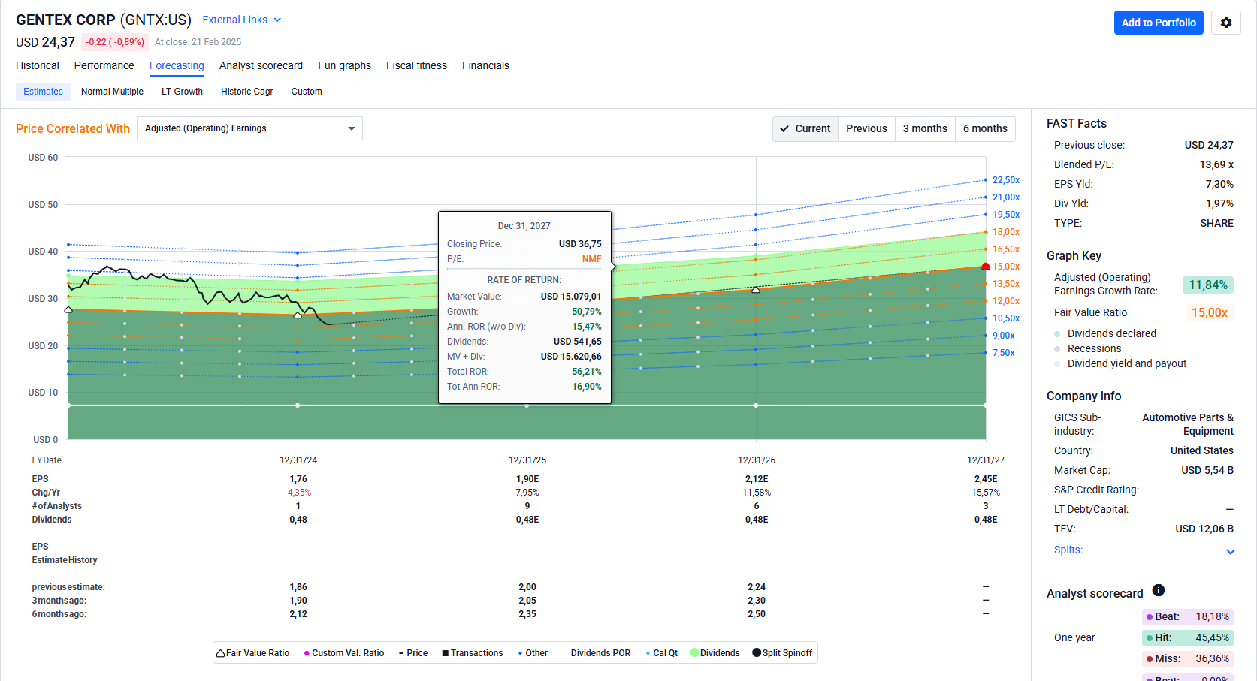Toggle Dividend yield and payout key
Screen dimensions: 1257x681
coord(1126,363)
